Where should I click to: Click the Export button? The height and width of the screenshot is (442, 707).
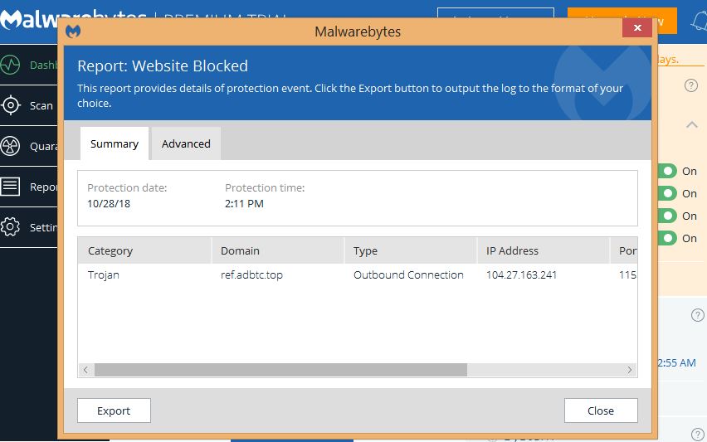click(114, 410)
